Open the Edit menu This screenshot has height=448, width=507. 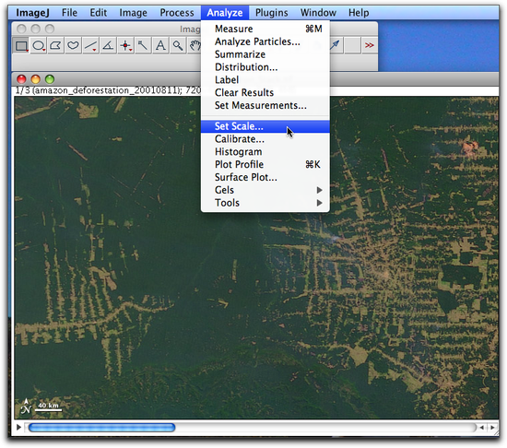(99, 13)
